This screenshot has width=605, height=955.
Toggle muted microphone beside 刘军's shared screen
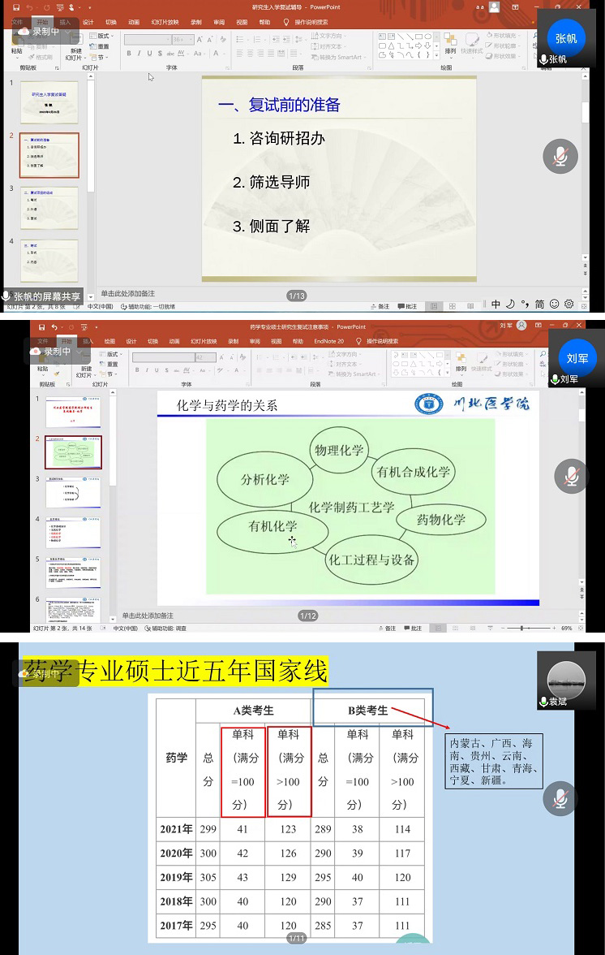(571, 476)
